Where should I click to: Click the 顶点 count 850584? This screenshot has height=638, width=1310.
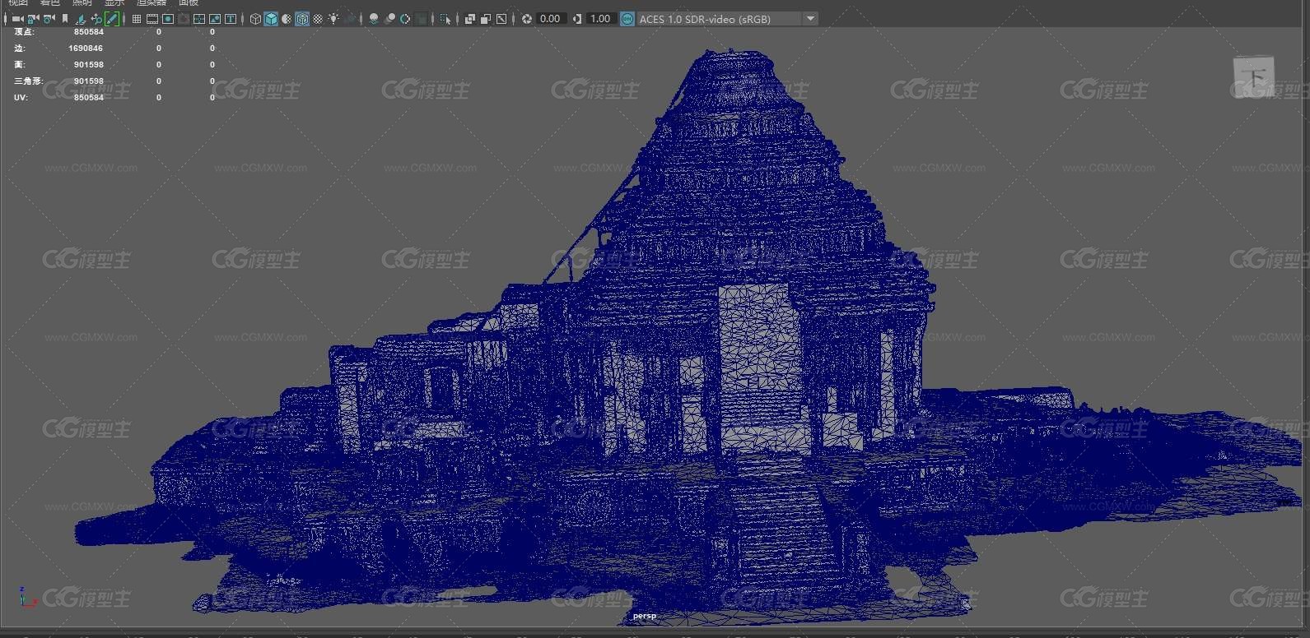pyautogui.click(x=89, y=32)
